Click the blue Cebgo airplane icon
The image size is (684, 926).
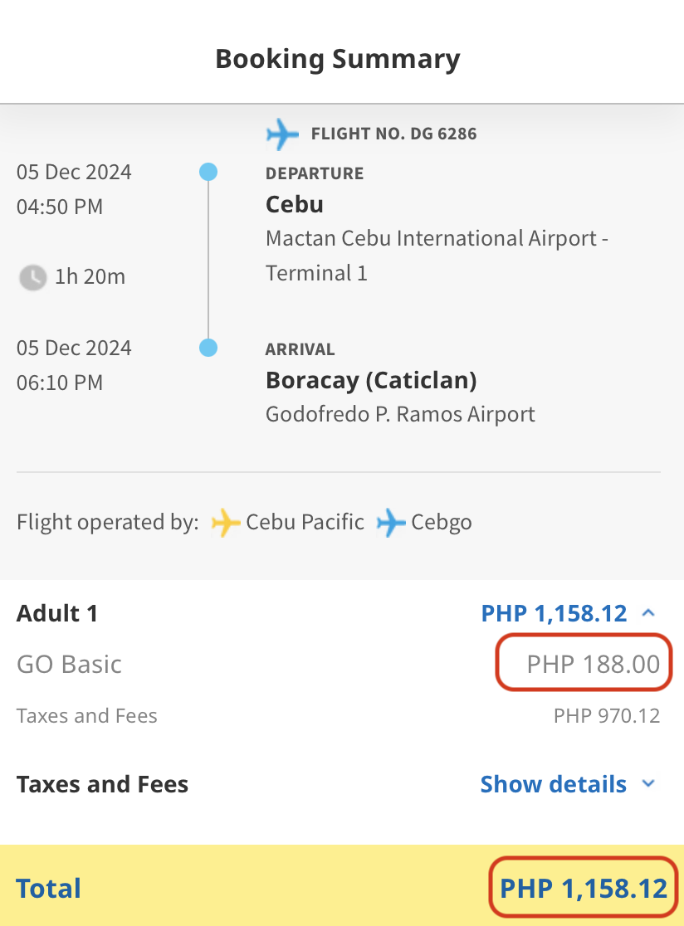[x=390, y=523]
